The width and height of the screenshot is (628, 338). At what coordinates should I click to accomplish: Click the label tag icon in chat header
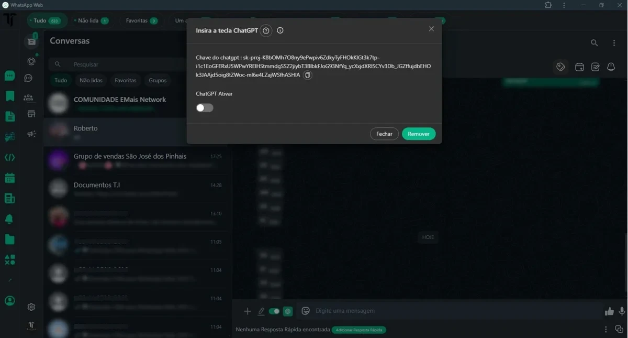click(x=560, y=67)
